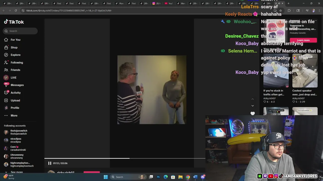This screenshot has height=181, width=323.
Task: Go to TikTok Shop
Action: point(11,47)
